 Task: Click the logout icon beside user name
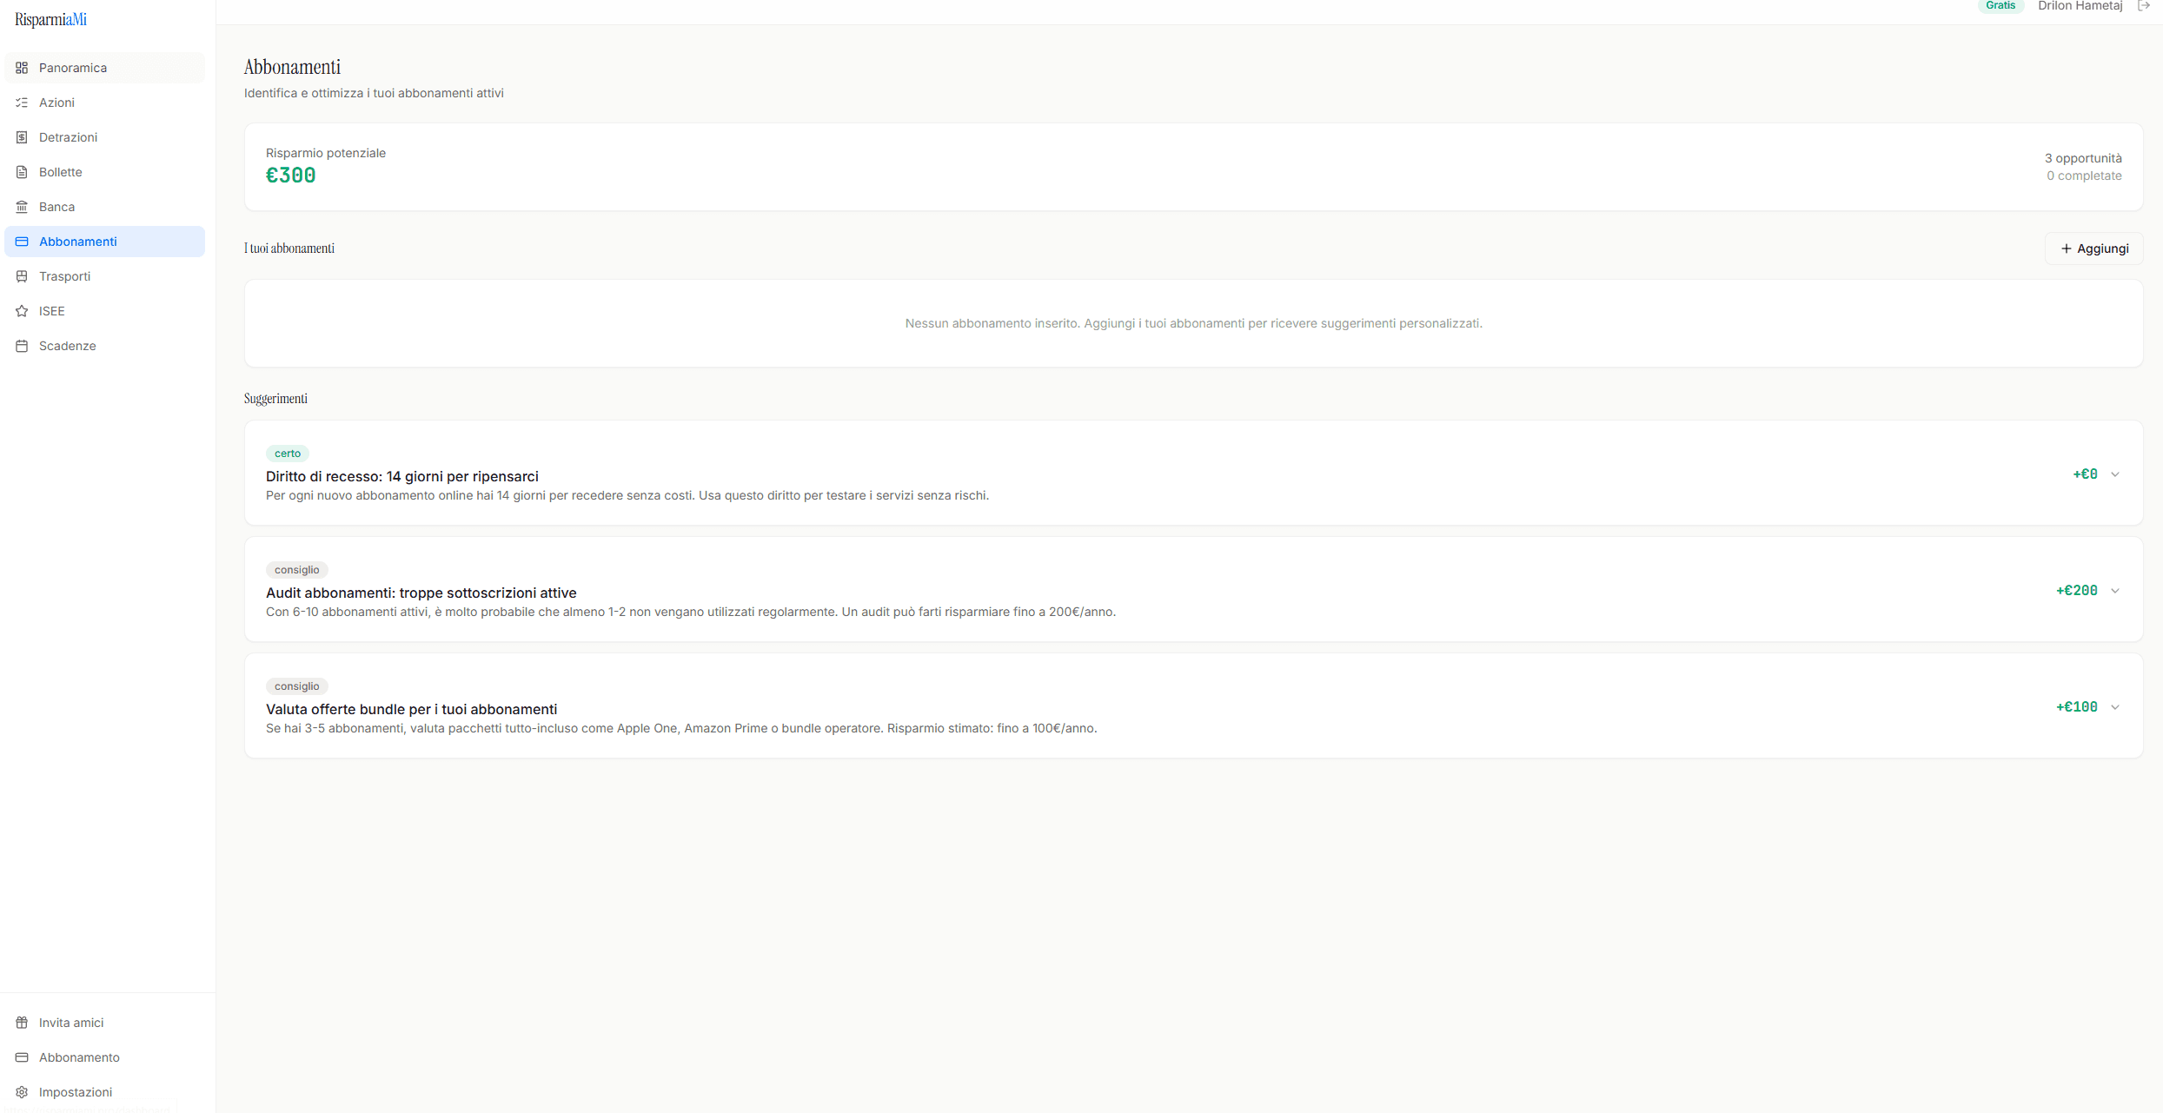[2144, 6]
